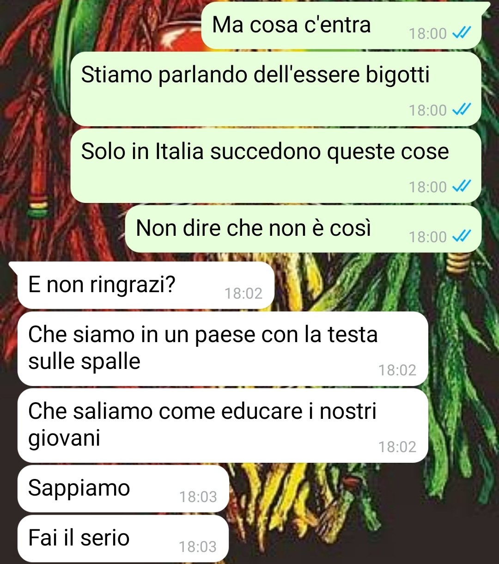
Task: Tap the blue ticks on 'Non dire che non è così'
Action: pos(461,237)
